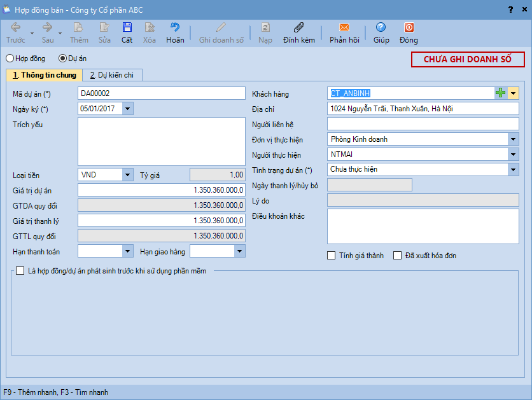The width and height of the screenshot is (532, 400).
Task: Open the Đính kèm attachment tool
Action: (298, 28)
